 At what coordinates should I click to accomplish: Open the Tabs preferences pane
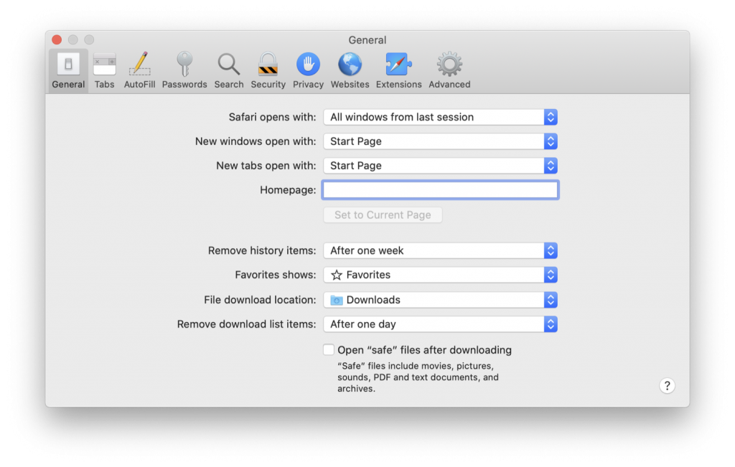pos(104,68)
